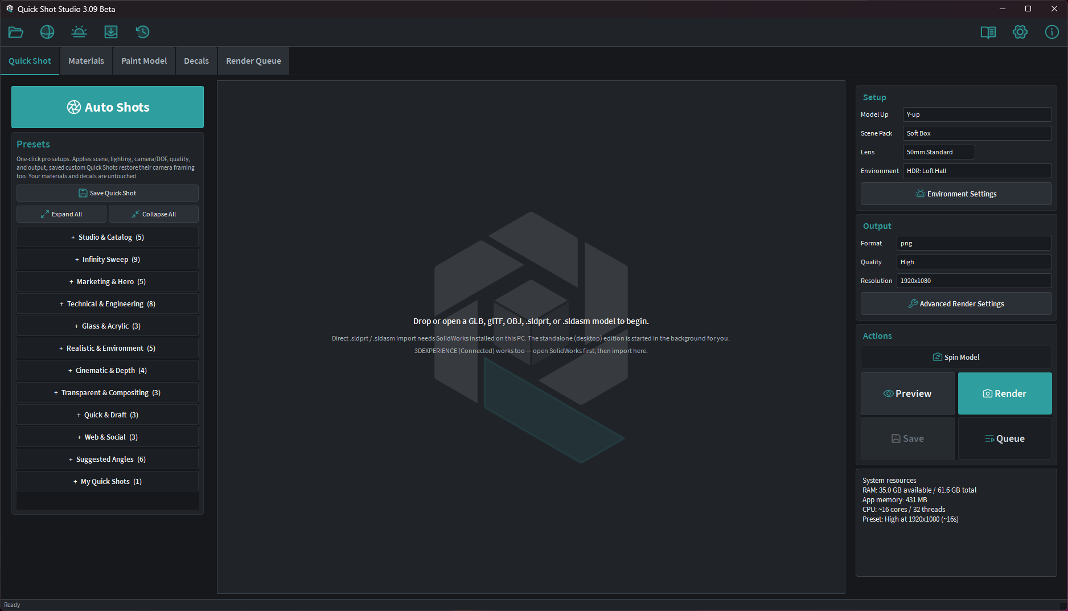1068x611 pixels.
Task: Expand Marketing & Hero preset group
Action: [108, 281]
